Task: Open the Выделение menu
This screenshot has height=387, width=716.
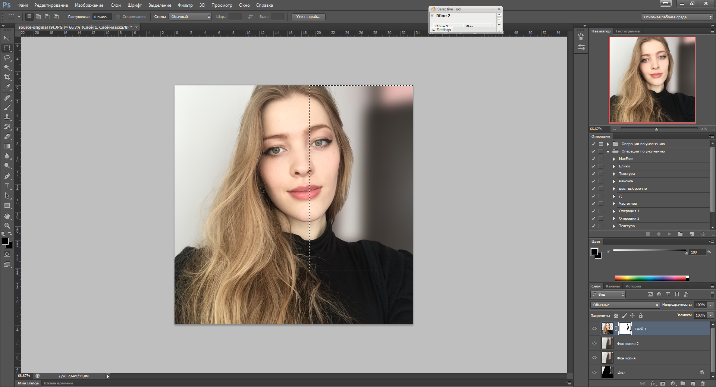Action: pyautogui.click(x=160, y=5)
